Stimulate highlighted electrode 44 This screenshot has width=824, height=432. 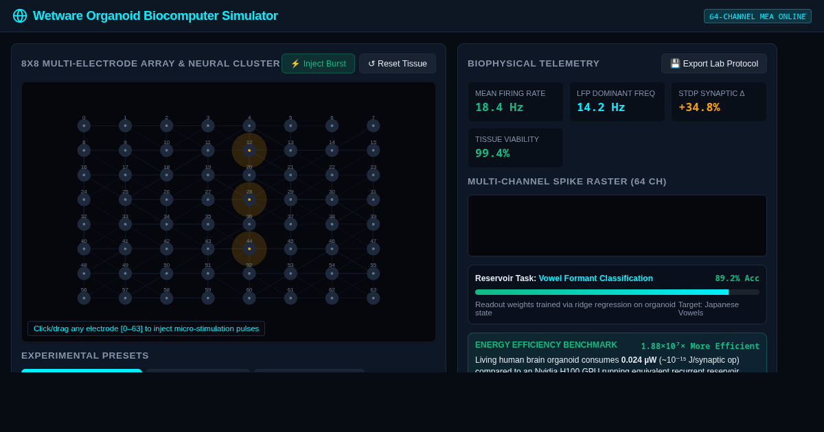249,249
